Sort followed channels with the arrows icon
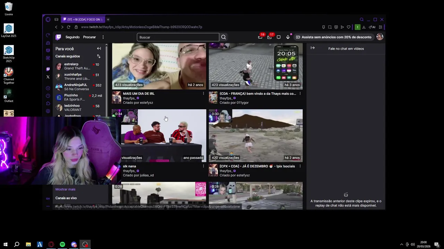The height and width of the screenshot is (249, 444). 99,56
